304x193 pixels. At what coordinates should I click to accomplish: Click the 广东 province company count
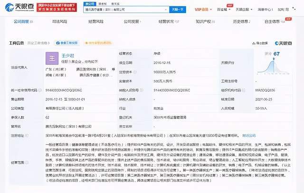click(x=56, y=69)
